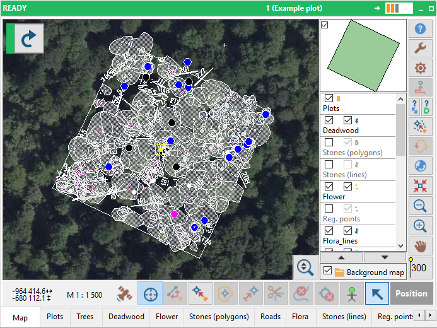Viewport: 437px width, 328px height.
Task: Enable the Stones (polygons) layer checkbox
Action: pyautogui.click(x=329, y=143)
